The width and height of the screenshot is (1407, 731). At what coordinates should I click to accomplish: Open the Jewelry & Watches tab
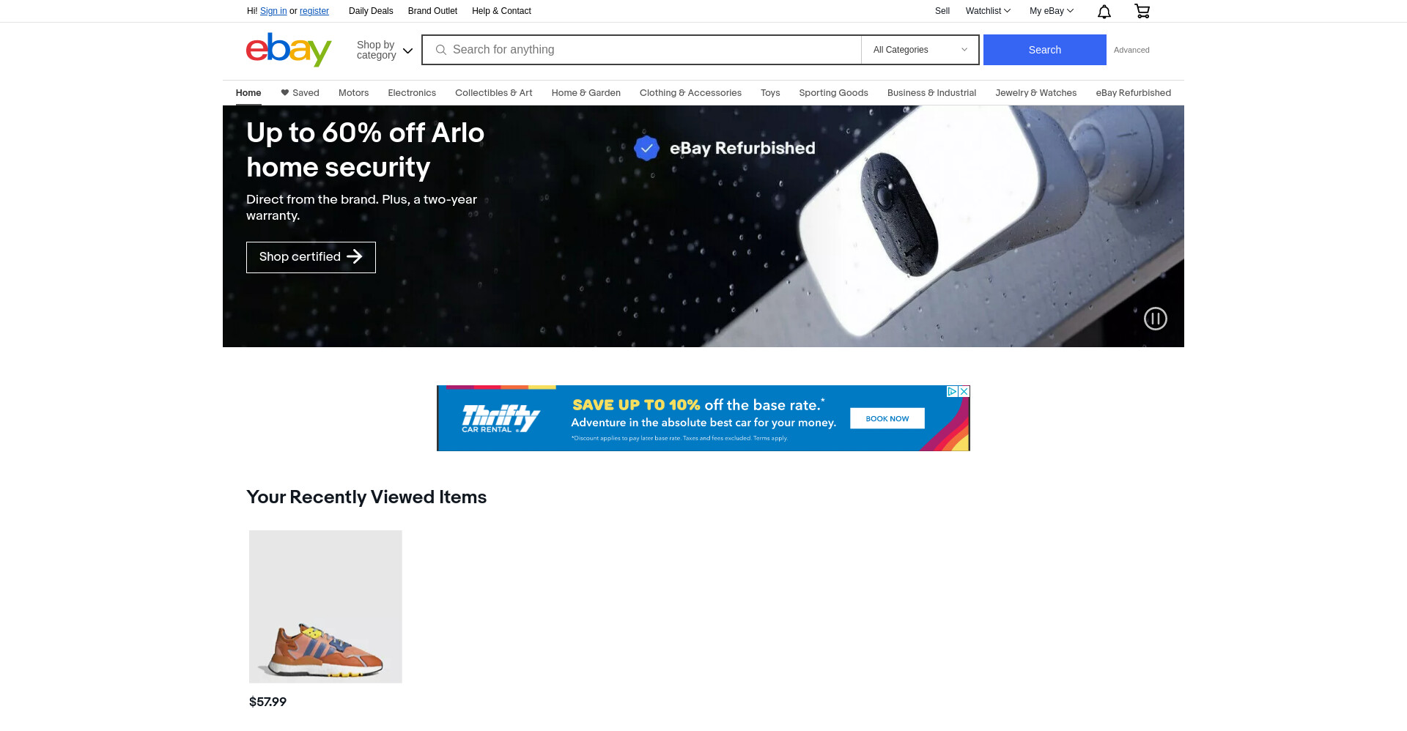pos(1035,93)
